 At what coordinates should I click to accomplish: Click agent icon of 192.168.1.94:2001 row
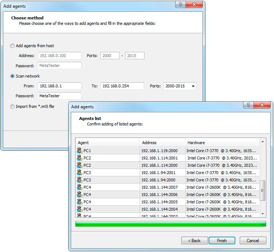(x=80, y=173)
